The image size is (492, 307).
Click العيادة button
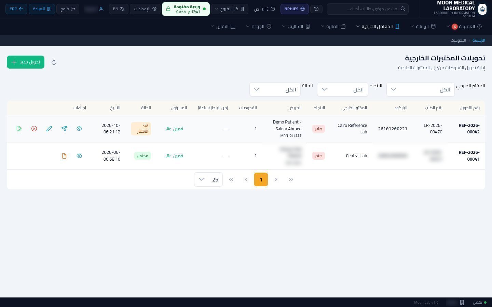42,9
